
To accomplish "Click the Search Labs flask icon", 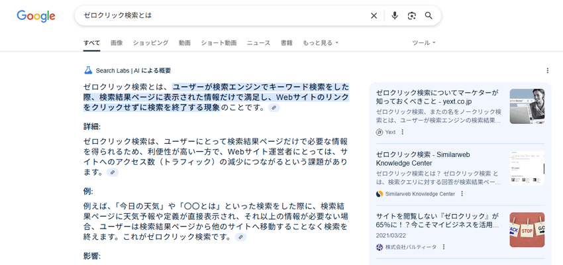I will [x=88, y=70].
